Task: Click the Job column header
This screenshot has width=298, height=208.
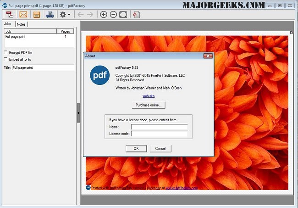Action: click(x=30, y=31)
